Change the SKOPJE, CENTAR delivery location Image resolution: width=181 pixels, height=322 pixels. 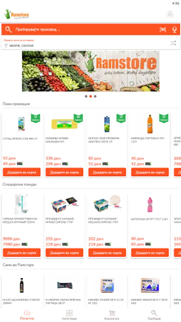pyautogui.click(x=90, y=43)
